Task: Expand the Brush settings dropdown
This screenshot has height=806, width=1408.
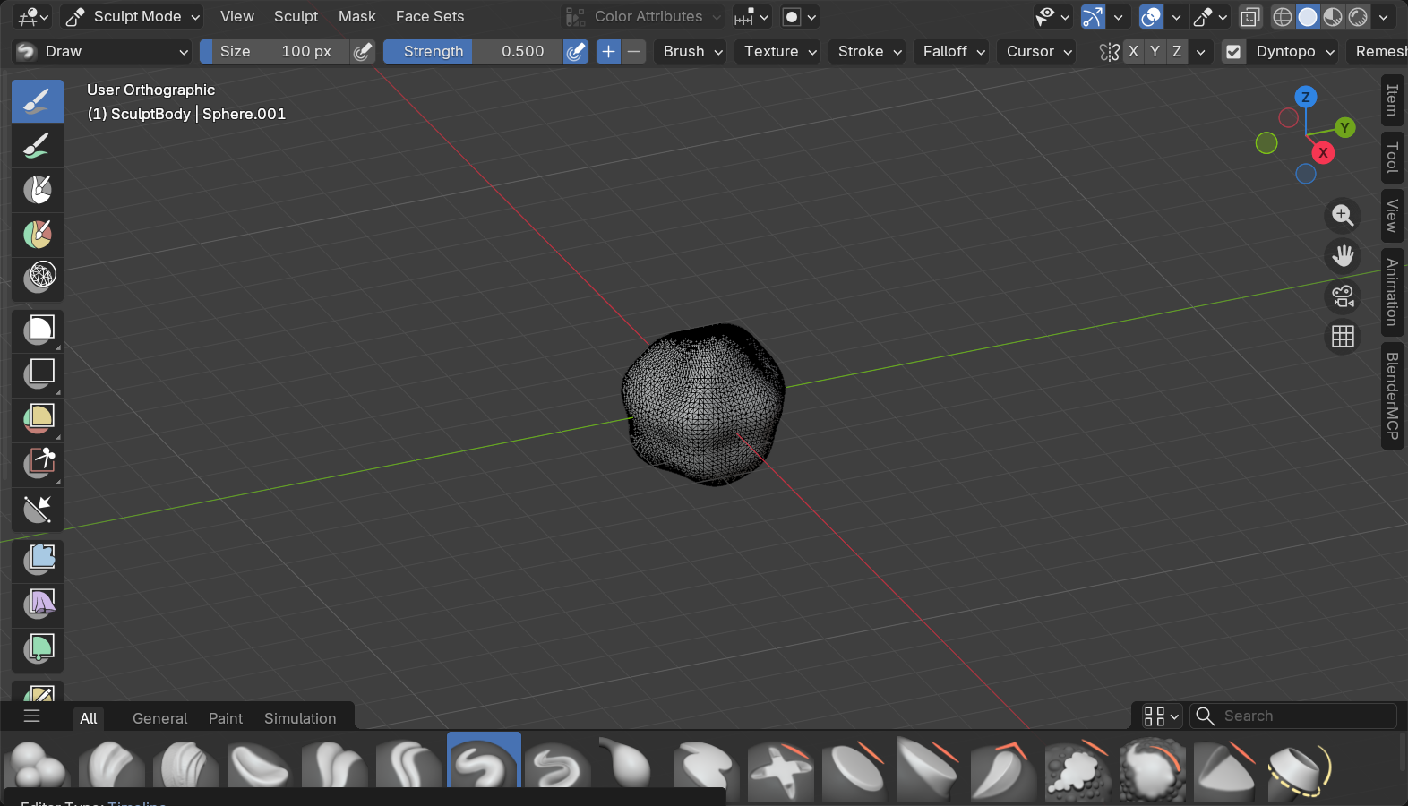Action: click(692, 52)
